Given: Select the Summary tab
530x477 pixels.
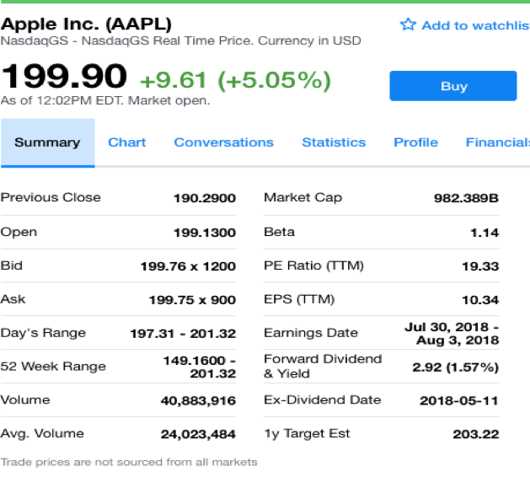Looking at the screenshot, I should (x=48, y=142).
